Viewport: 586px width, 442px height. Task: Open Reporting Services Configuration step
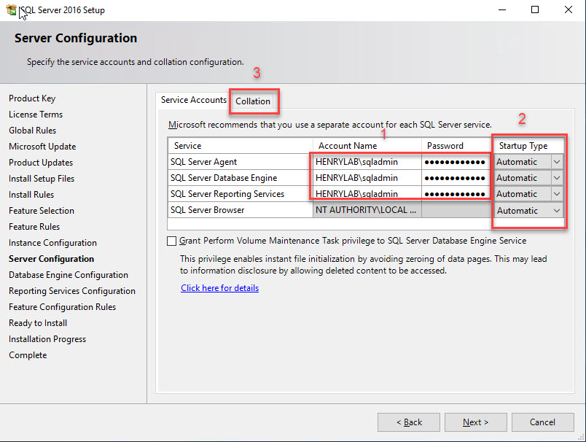click(x=71, y=290)
